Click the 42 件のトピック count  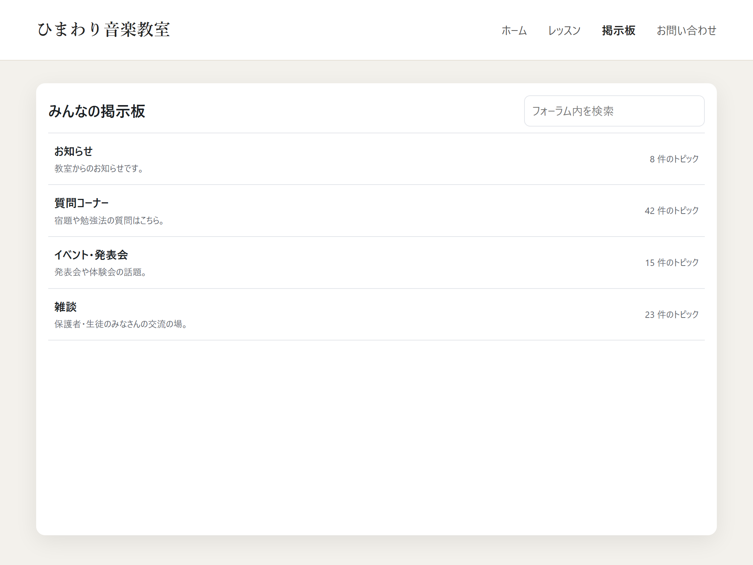(672, 211)
